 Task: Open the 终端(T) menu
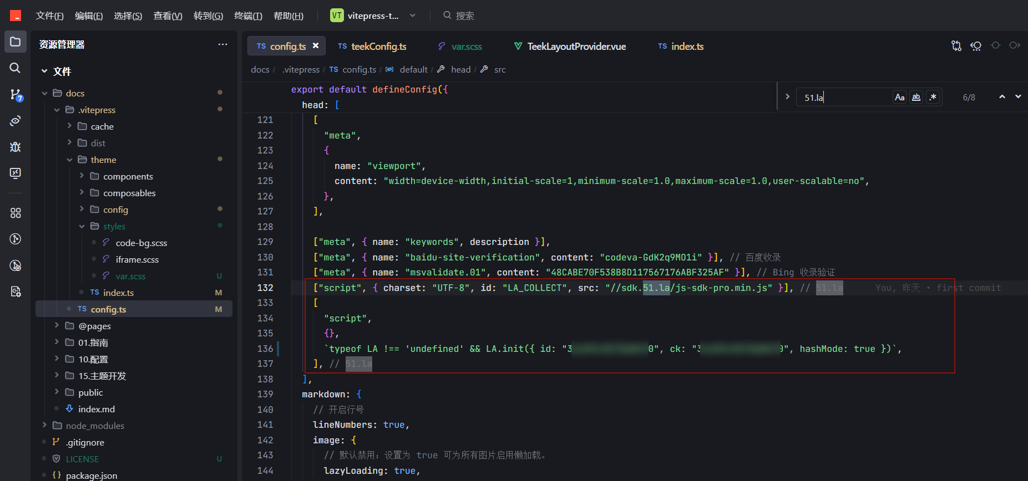(x=248, y=16)
